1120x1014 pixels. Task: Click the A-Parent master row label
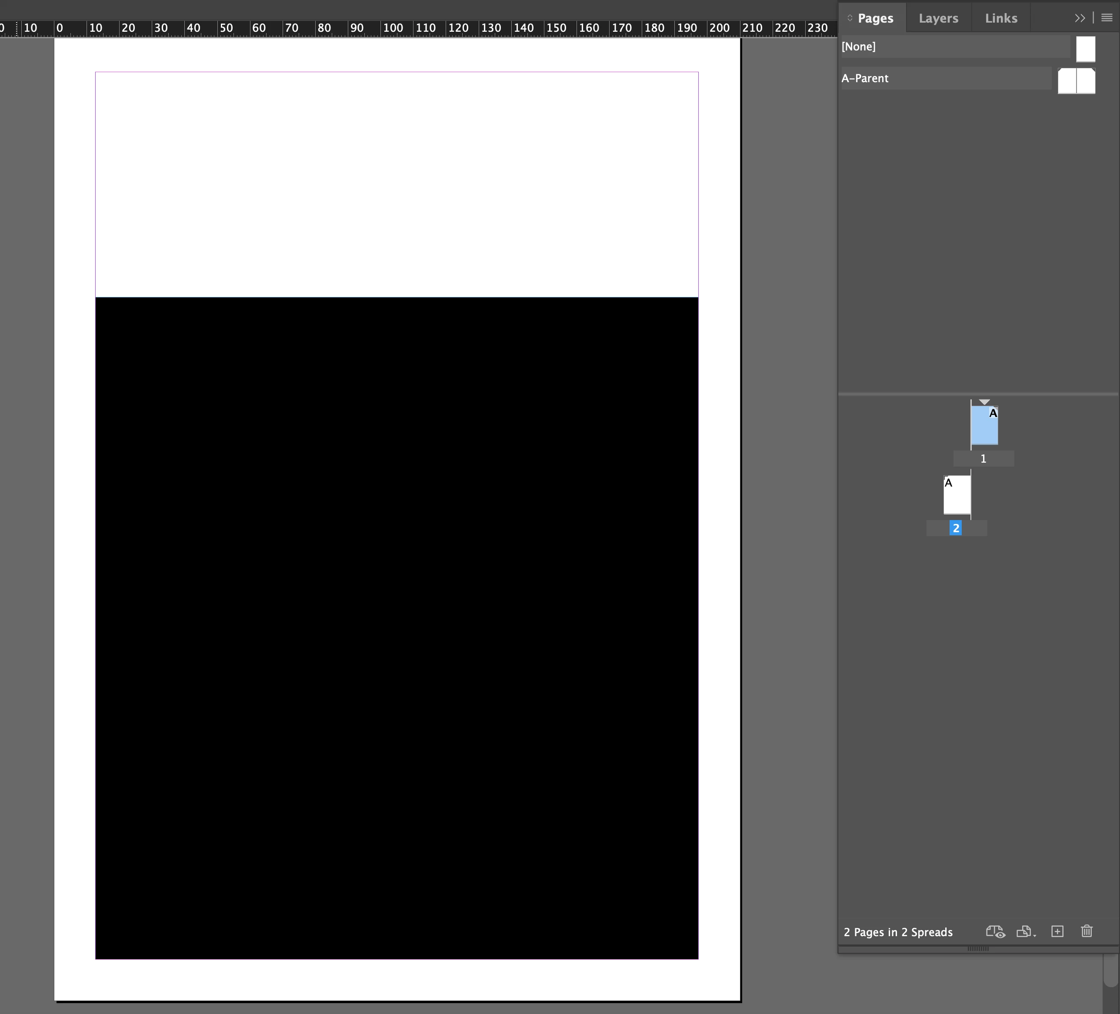(865, 78)
